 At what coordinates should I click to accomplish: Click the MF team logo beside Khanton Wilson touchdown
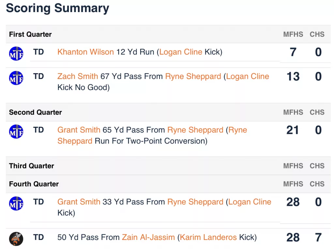coord(16,54)
